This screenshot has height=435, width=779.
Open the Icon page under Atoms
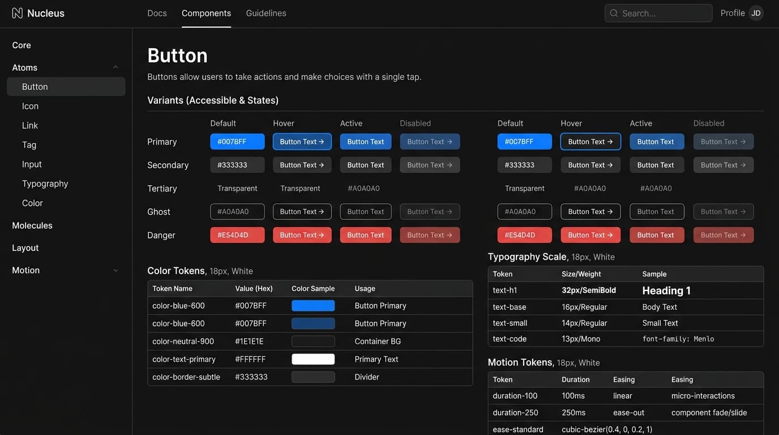click(30, 106)
